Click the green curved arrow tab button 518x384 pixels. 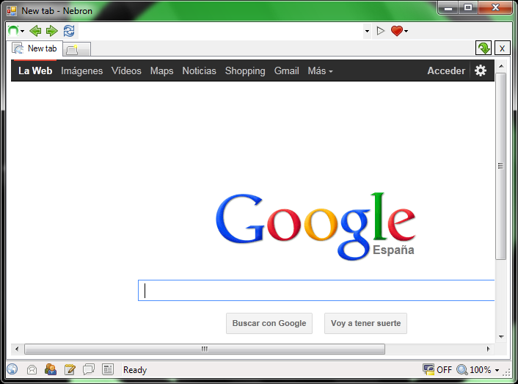click(x=484, y=48)
